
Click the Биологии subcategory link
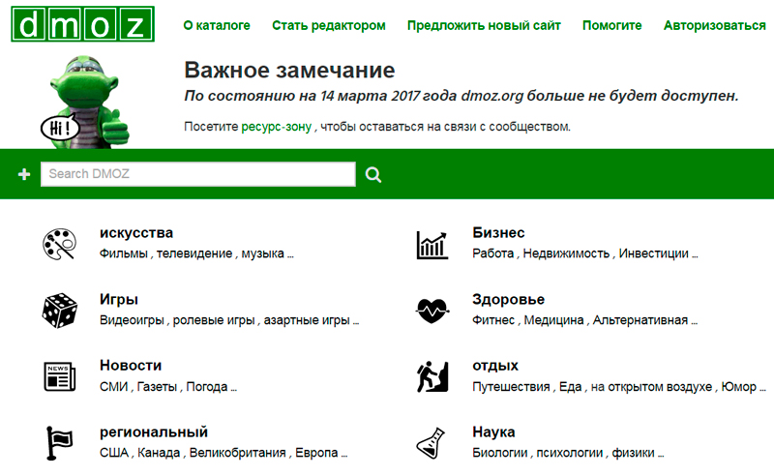click(500, 453)
